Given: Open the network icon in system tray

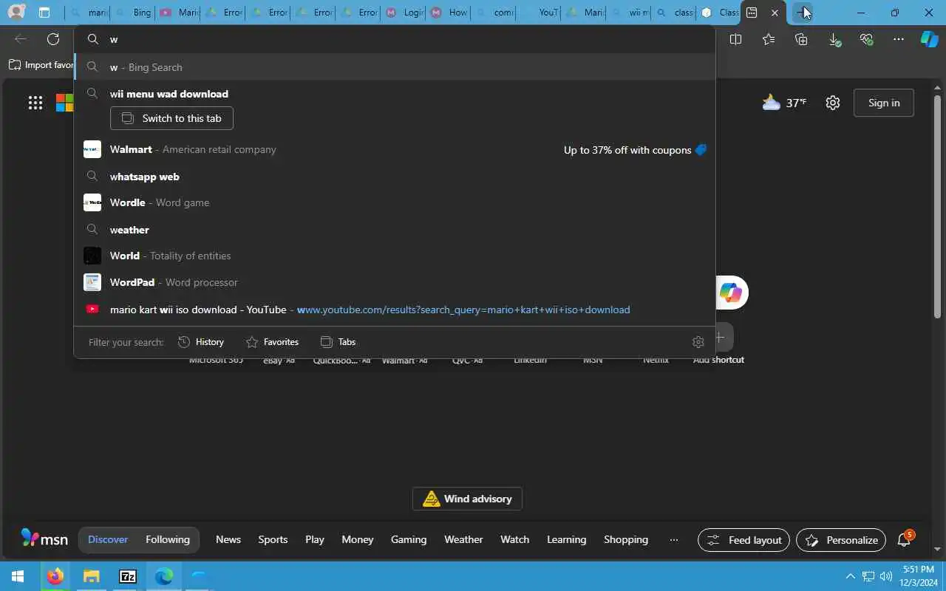Looking at the screenshot, I should 868,576.
